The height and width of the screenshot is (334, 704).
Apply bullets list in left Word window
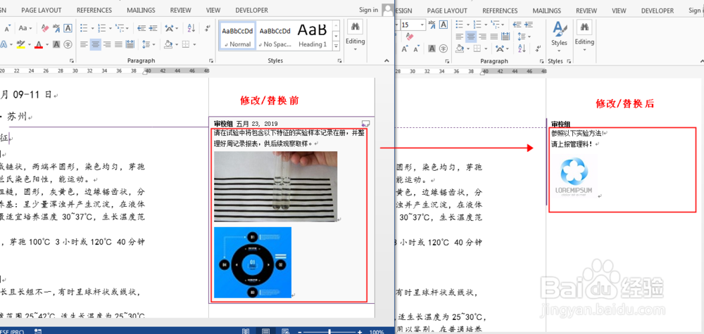84,28
